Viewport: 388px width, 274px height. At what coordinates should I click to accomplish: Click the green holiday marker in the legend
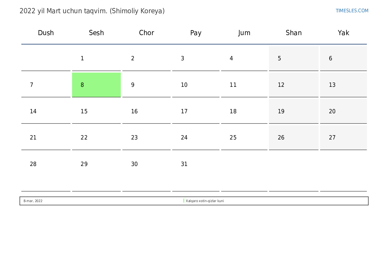[184, 201]
